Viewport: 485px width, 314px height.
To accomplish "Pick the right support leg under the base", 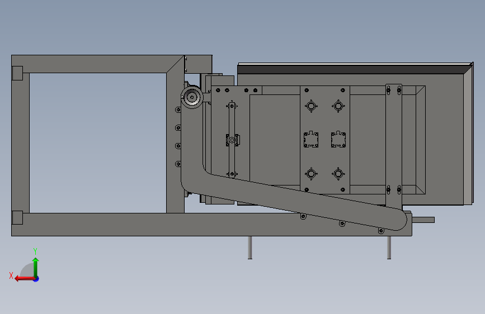I will tap(389, 248).
